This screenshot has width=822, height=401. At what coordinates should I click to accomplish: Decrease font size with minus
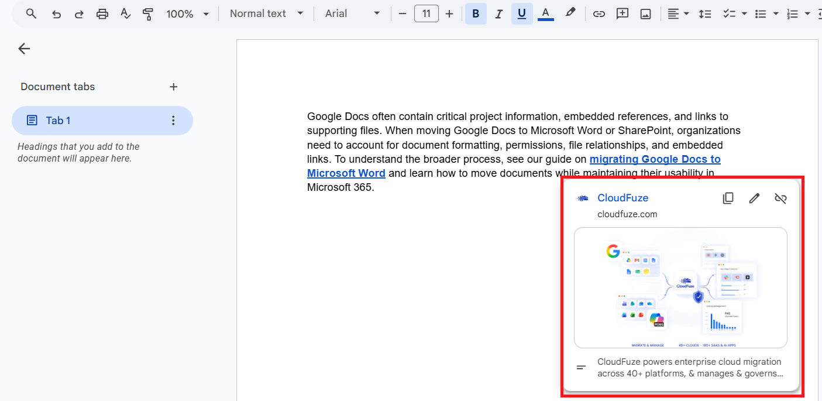[402, 13]
